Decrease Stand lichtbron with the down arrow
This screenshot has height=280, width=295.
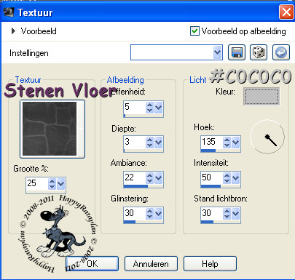227,217
